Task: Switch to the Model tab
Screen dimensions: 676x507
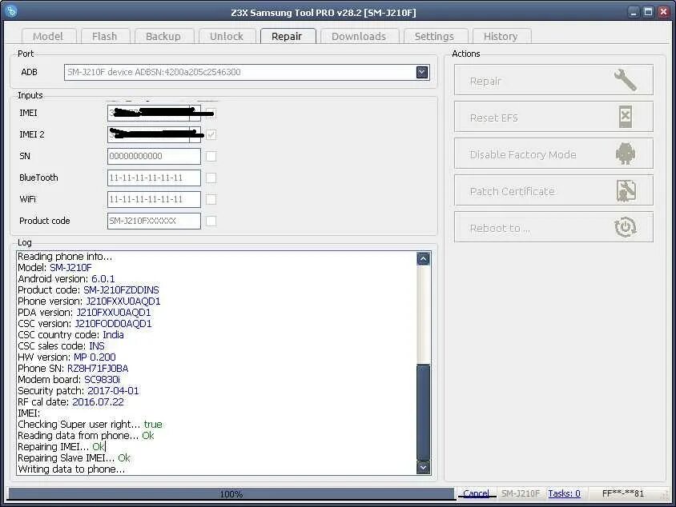Action: (x=48, y=36)
